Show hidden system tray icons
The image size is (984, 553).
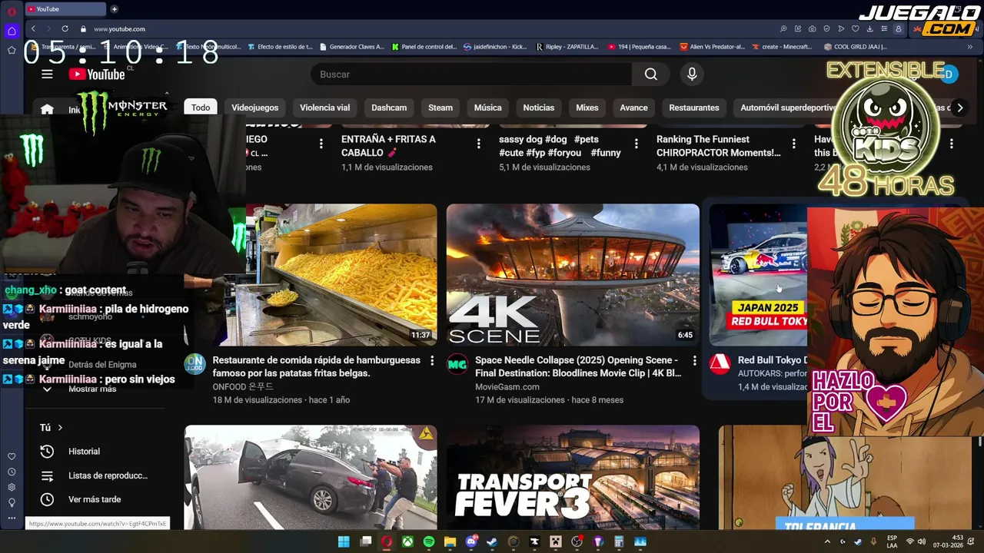coord(827,541)
